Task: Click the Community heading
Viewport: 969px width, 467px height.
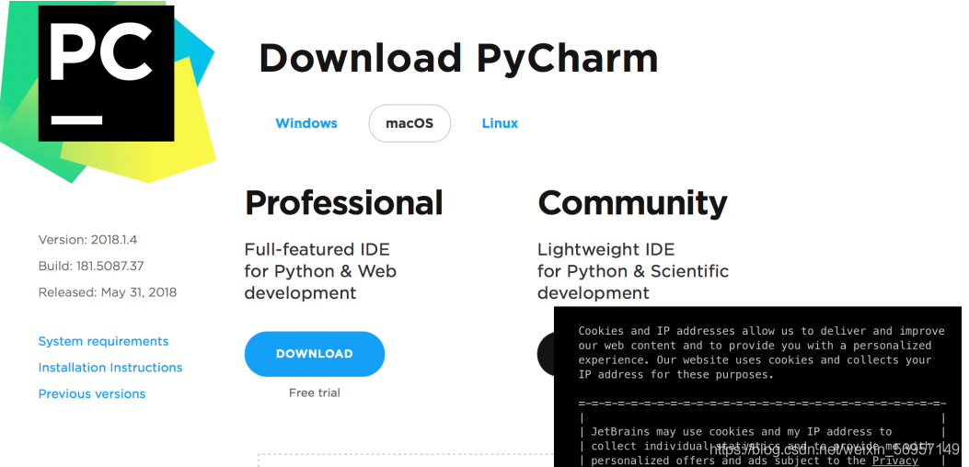Action: pos(632,203)
